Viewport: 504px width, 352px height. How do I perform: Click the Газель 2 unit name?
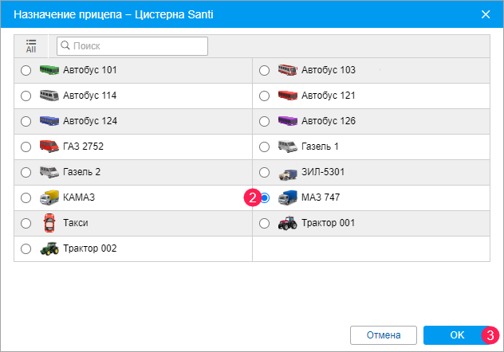81,172
